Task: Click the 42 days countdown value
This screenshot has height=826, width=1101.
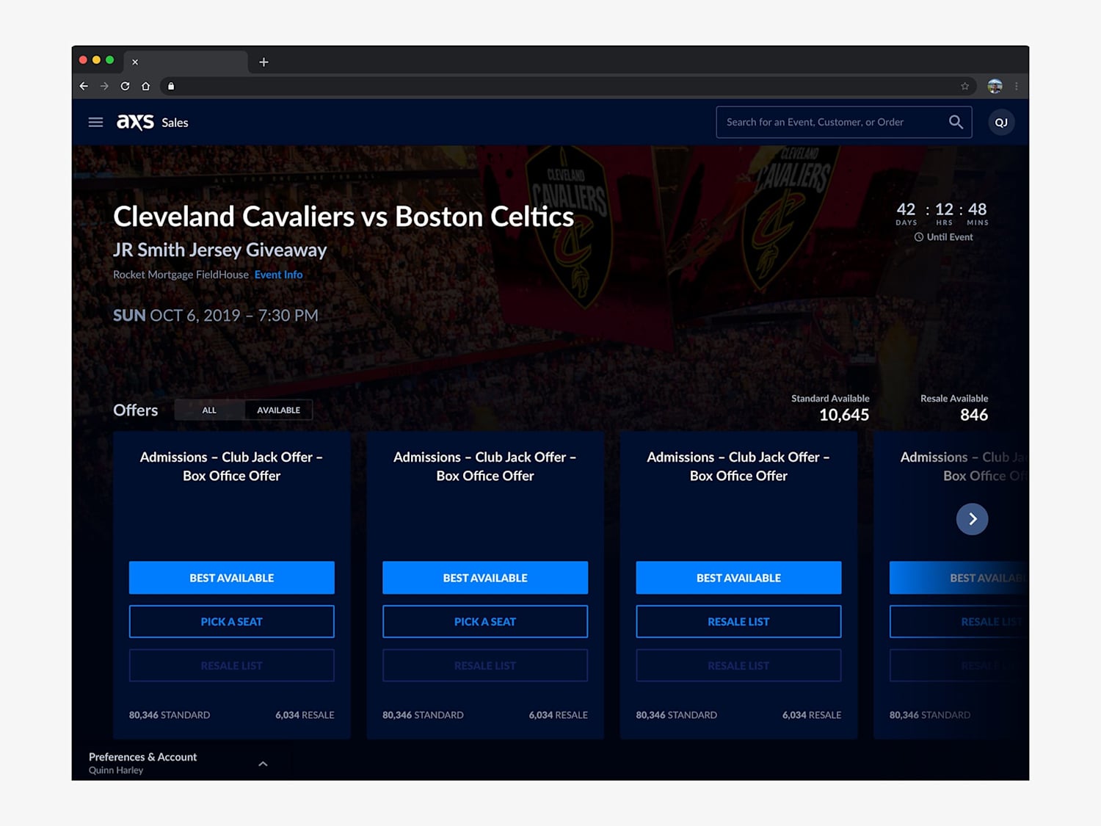Action: coord(906,209)
